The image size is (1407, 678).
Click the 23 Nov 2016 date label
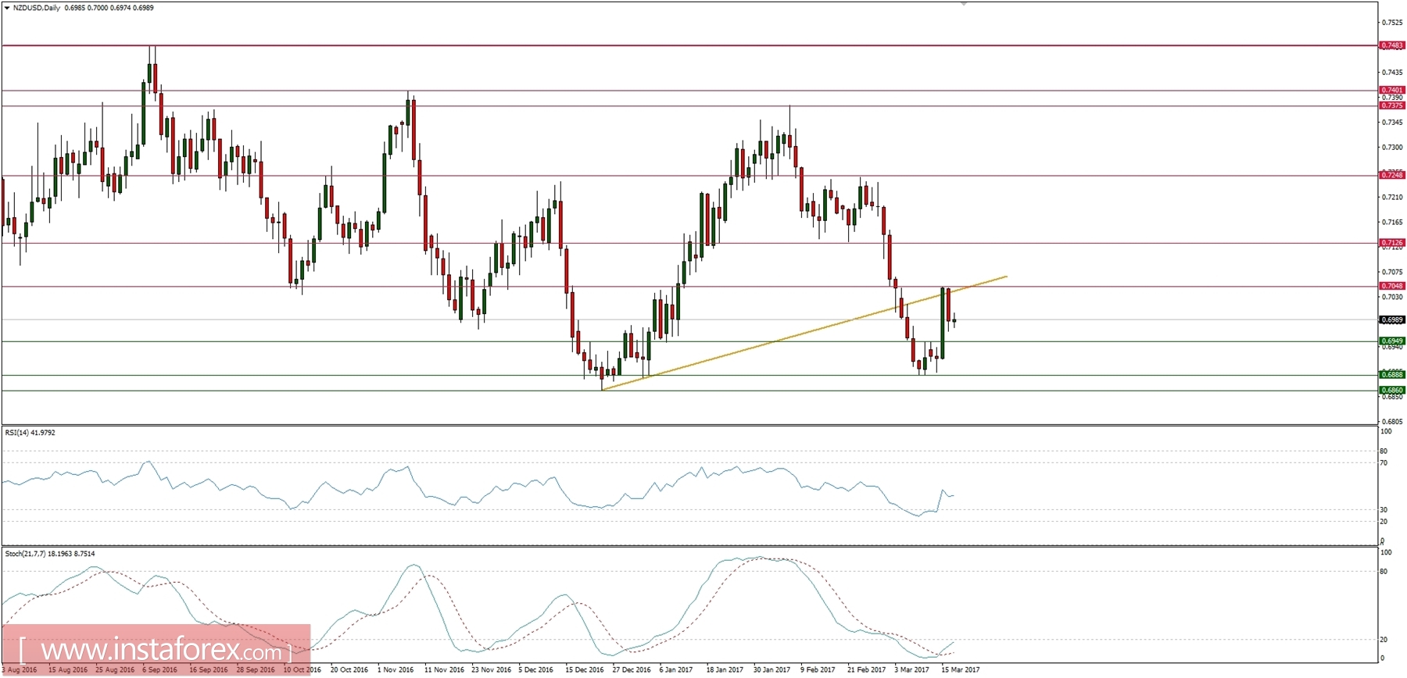(491, 670)
